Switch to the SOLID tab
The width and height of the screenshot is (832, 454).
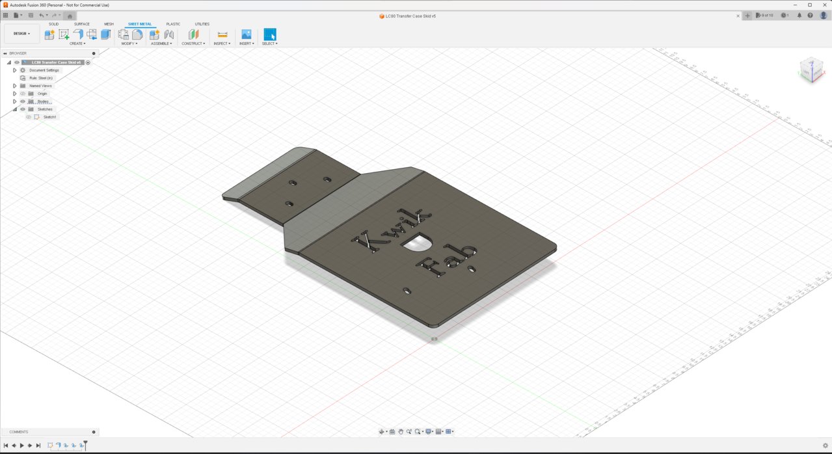tap(53, 24)
